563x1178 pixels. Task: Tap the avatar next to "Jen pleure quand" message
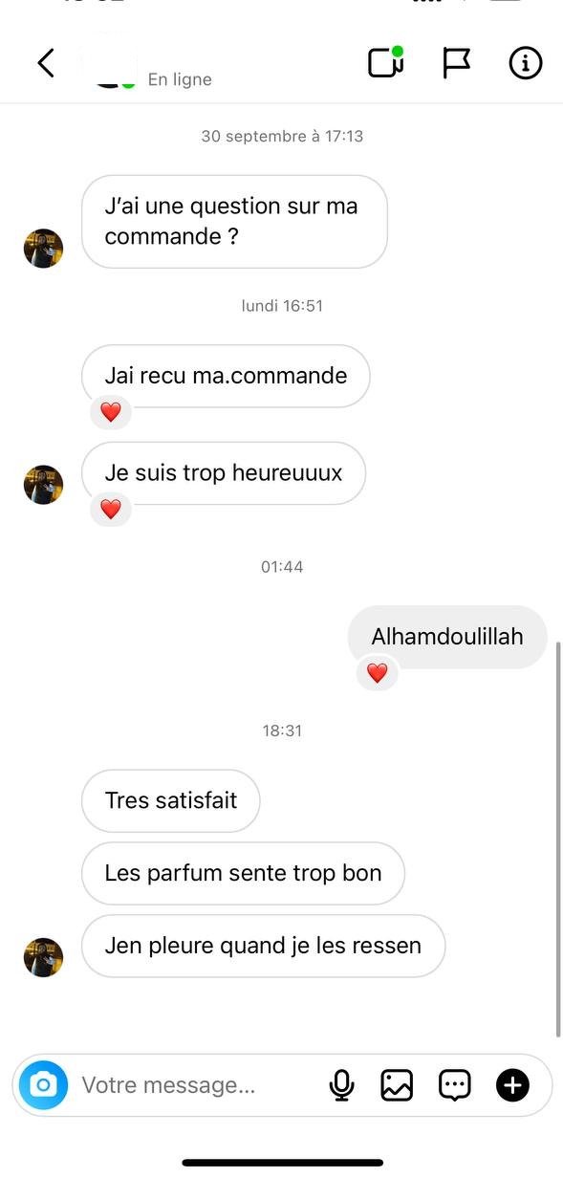coord(43,957)
